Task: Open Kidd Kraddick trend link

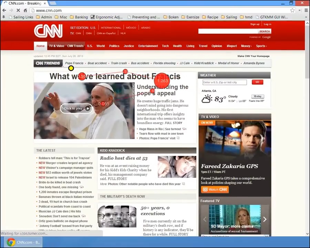Action: click(x=204, y=63)
